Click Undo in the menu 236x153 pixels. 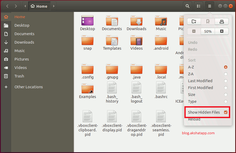(193, 42)
